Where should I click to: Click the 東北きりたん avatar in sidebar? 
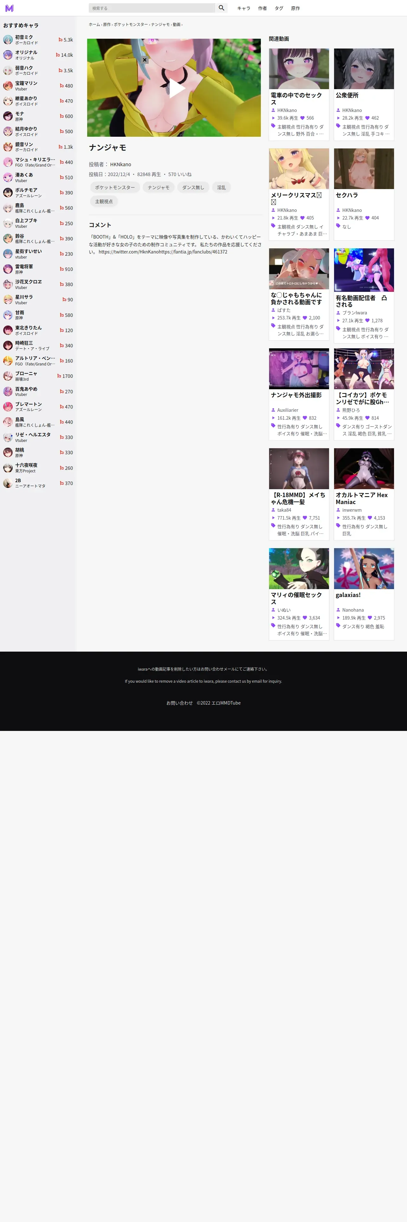click(8, 330)
